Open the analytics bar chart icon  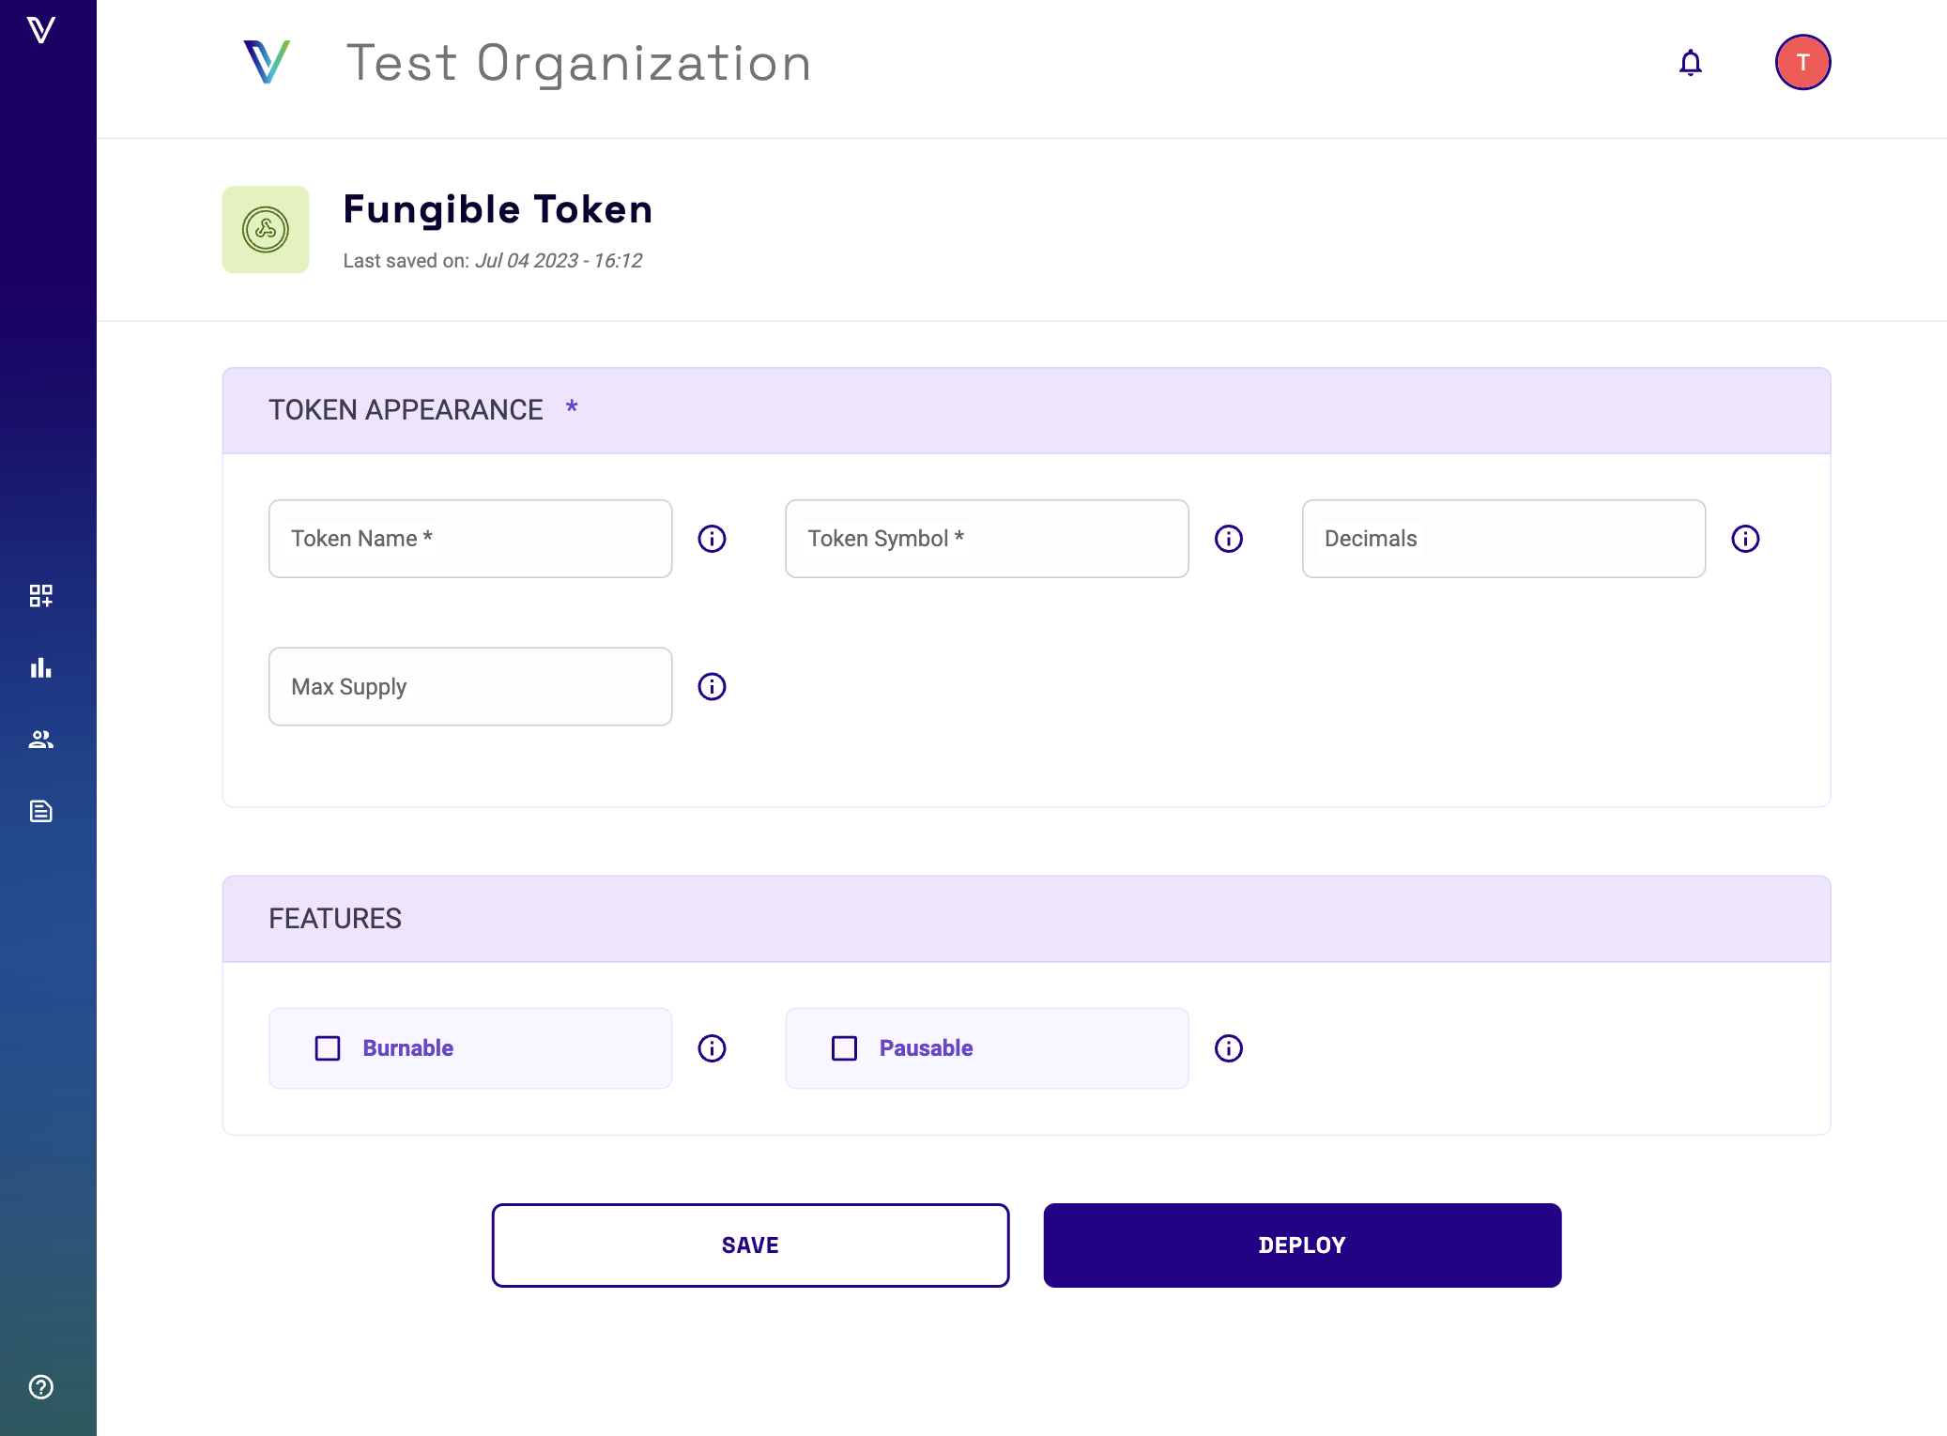tap(41, 667)
